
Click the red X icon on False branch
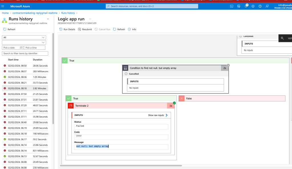(182, 99)
